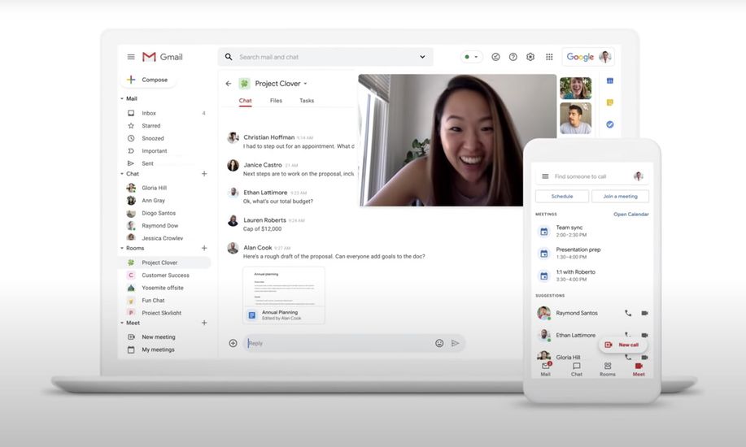Select the laughing woman video thumbnail
The height and width of the screenshot is (447, 746).
tap(576, 88)
